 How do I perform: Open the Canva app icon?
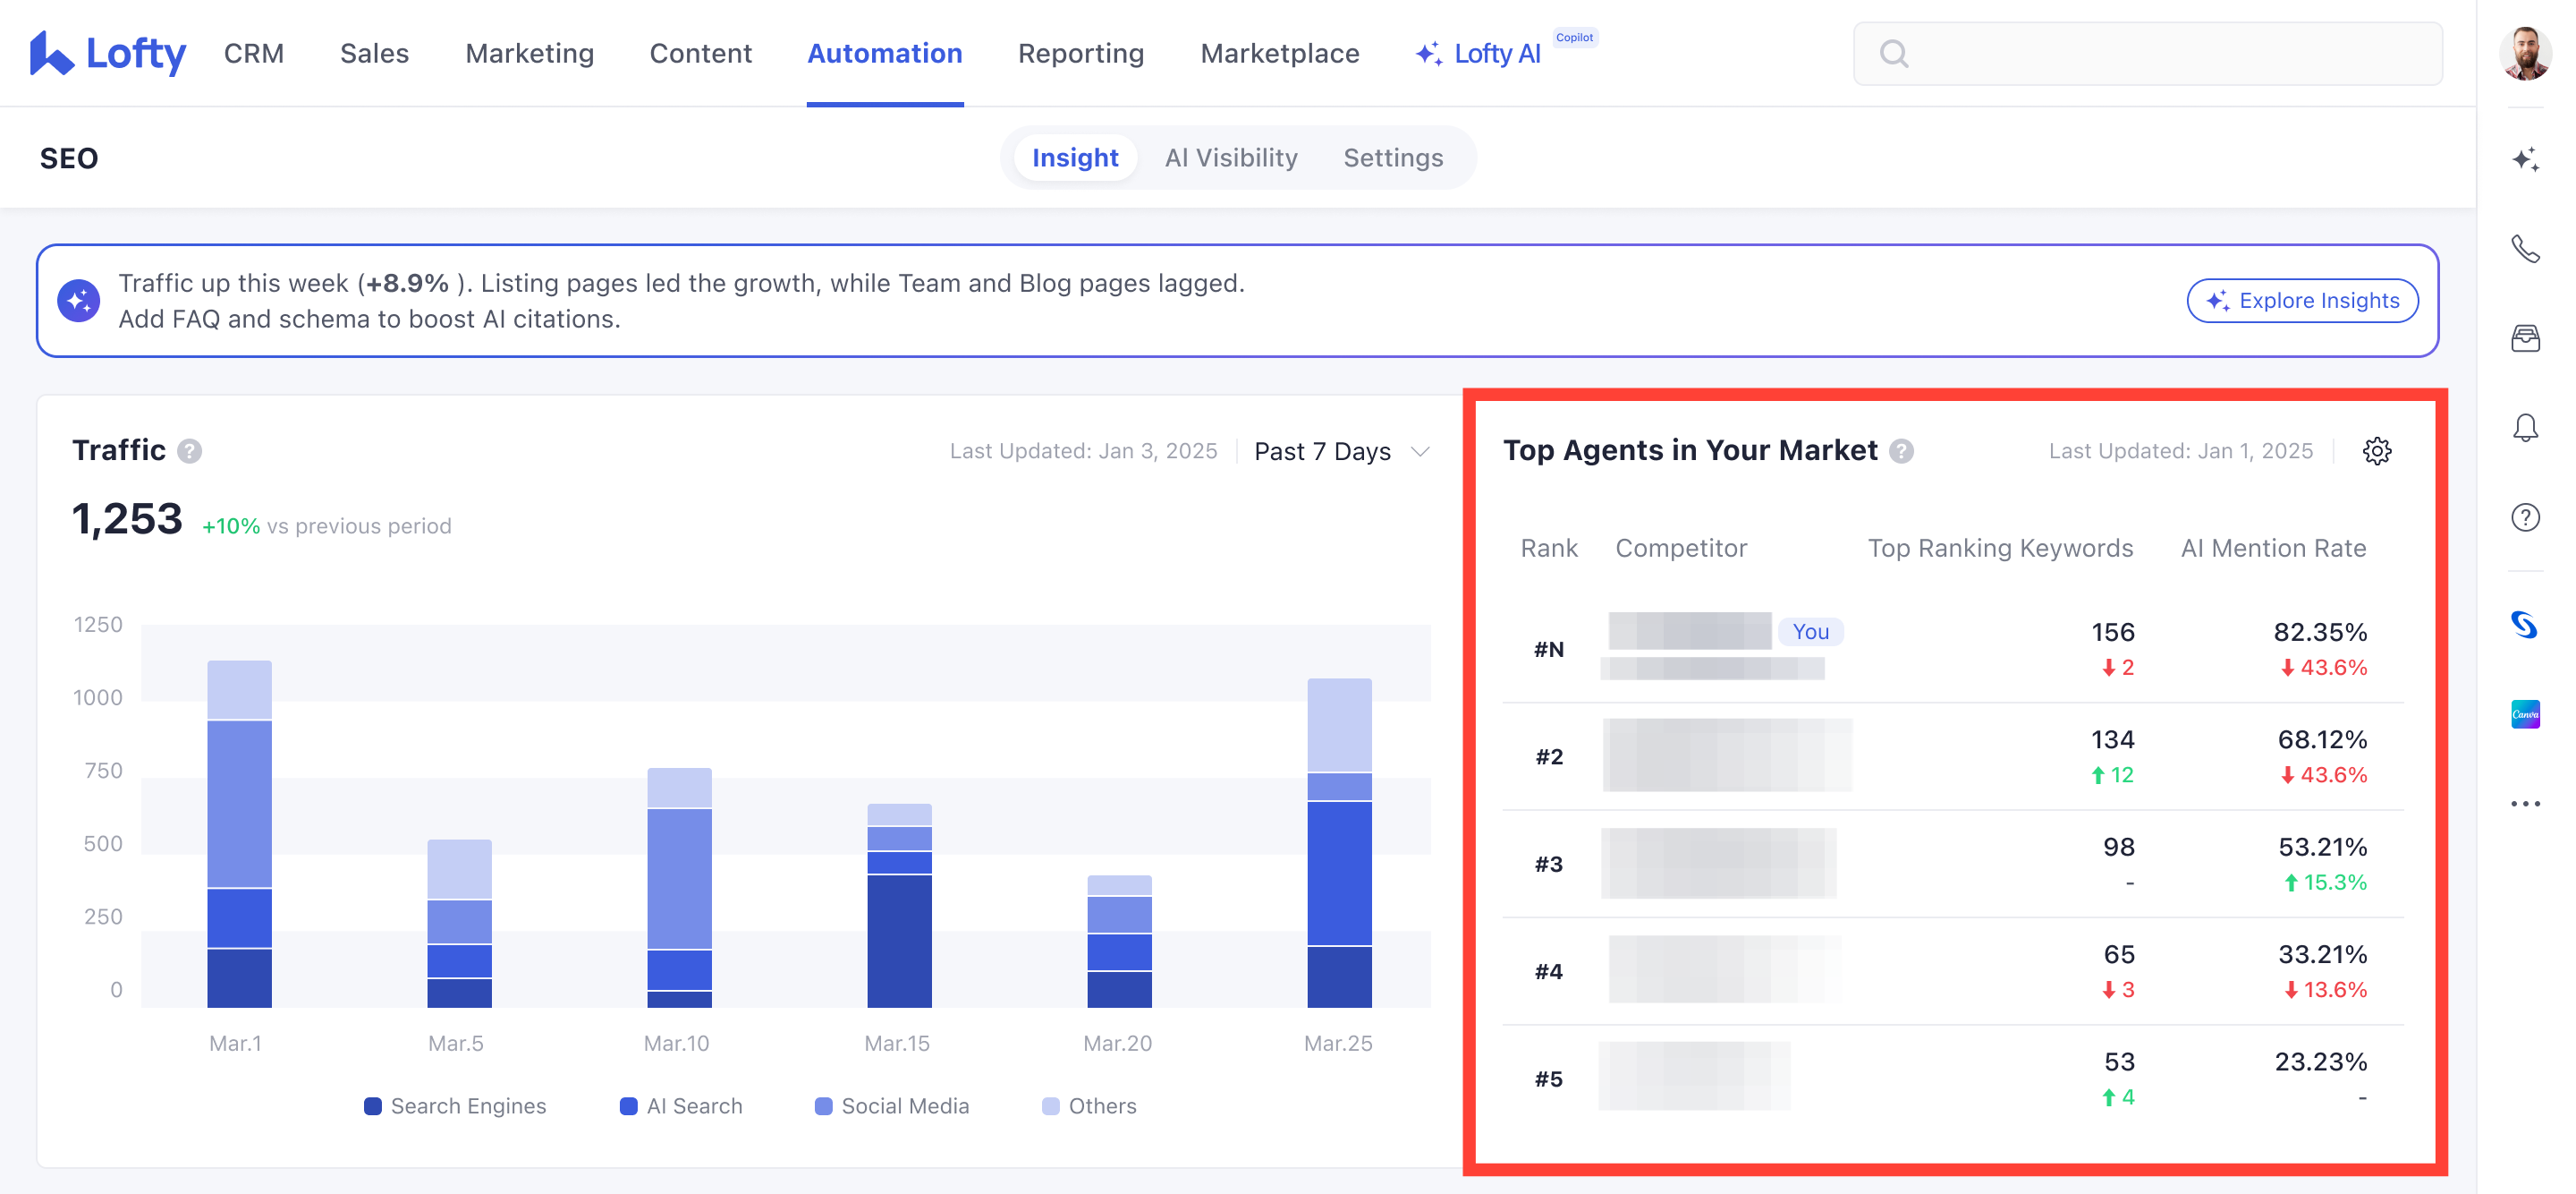(2525, 713)
